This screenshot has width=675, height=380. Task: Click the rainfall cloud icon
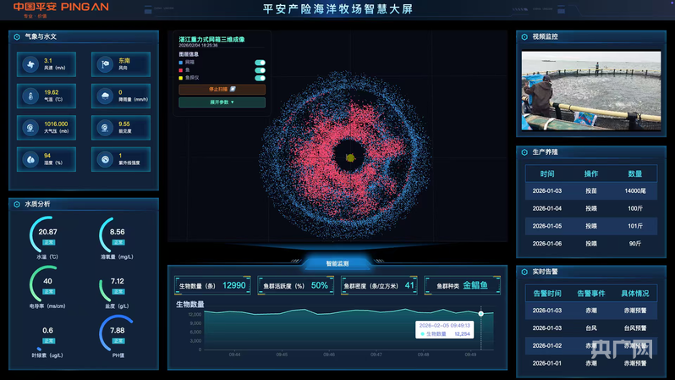pyautogui.click(x=105, y=96)
